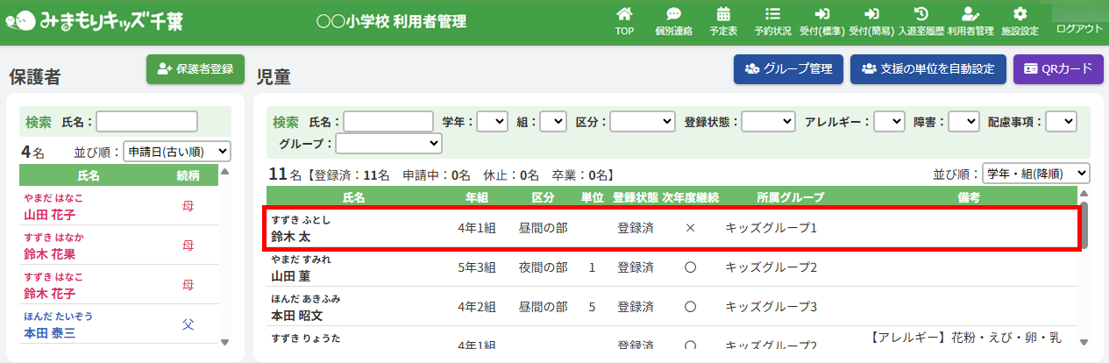This screenshot has height=363, width=1109.
Task: Click ログアウト in the header
Action: click(x=1079, y=29)
